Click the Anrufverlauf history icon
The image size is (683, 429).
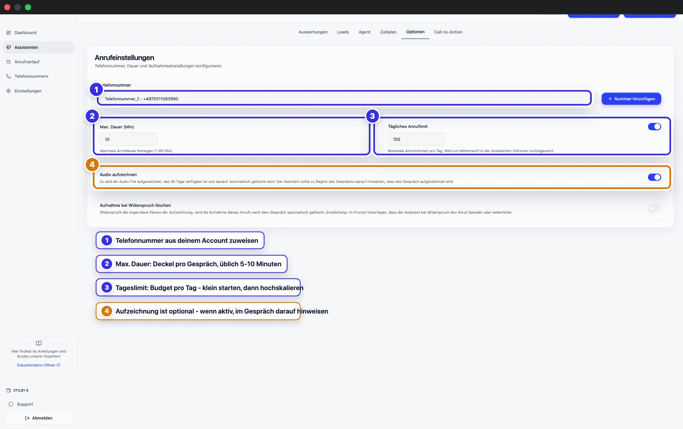pyautogui.click(x=9, y=62)
